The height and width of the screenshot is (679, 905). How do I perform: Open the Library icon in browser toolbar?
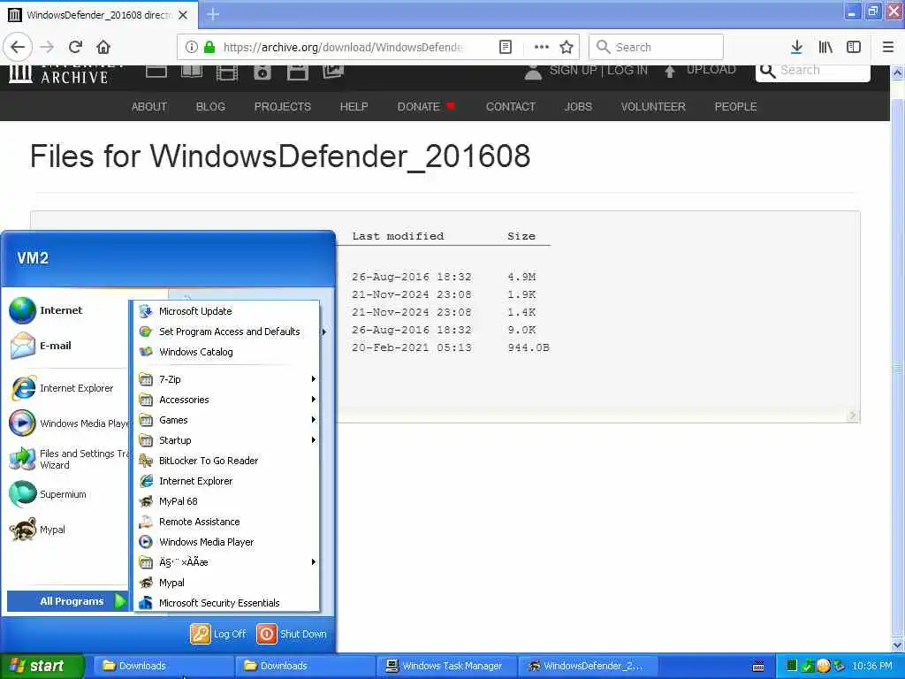[x=825, y=47]
